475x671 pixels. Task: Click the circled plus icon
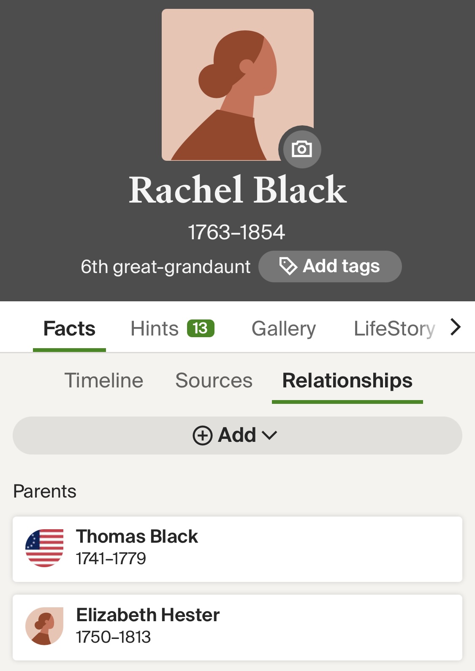click(x=203, y=436)
